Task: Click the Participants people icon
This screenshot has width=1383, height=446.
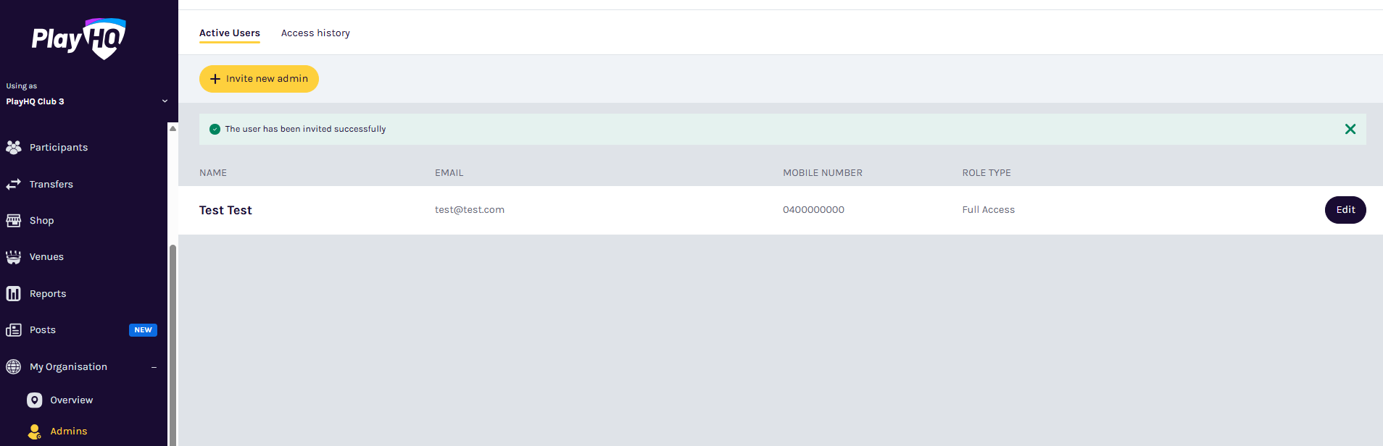Action: tap(13, 148)
